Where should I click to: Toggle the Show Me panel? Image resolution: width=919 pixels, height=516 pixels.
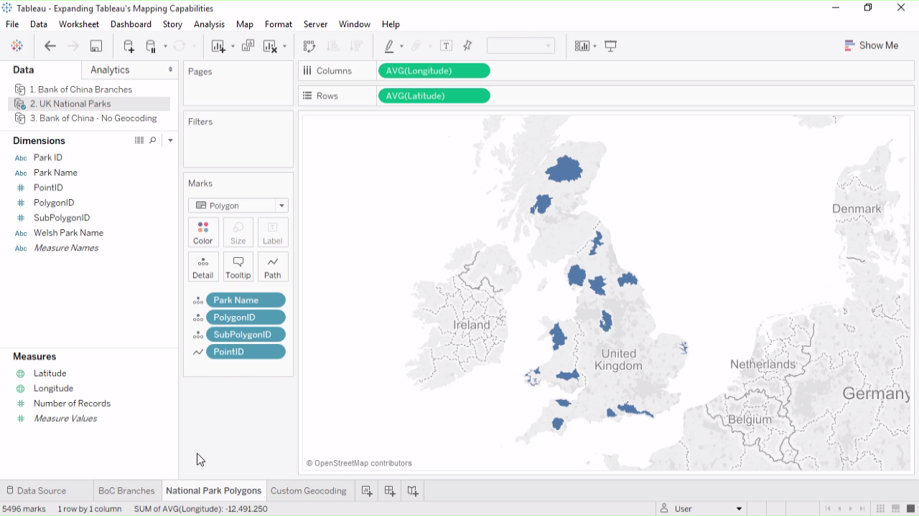872,45
